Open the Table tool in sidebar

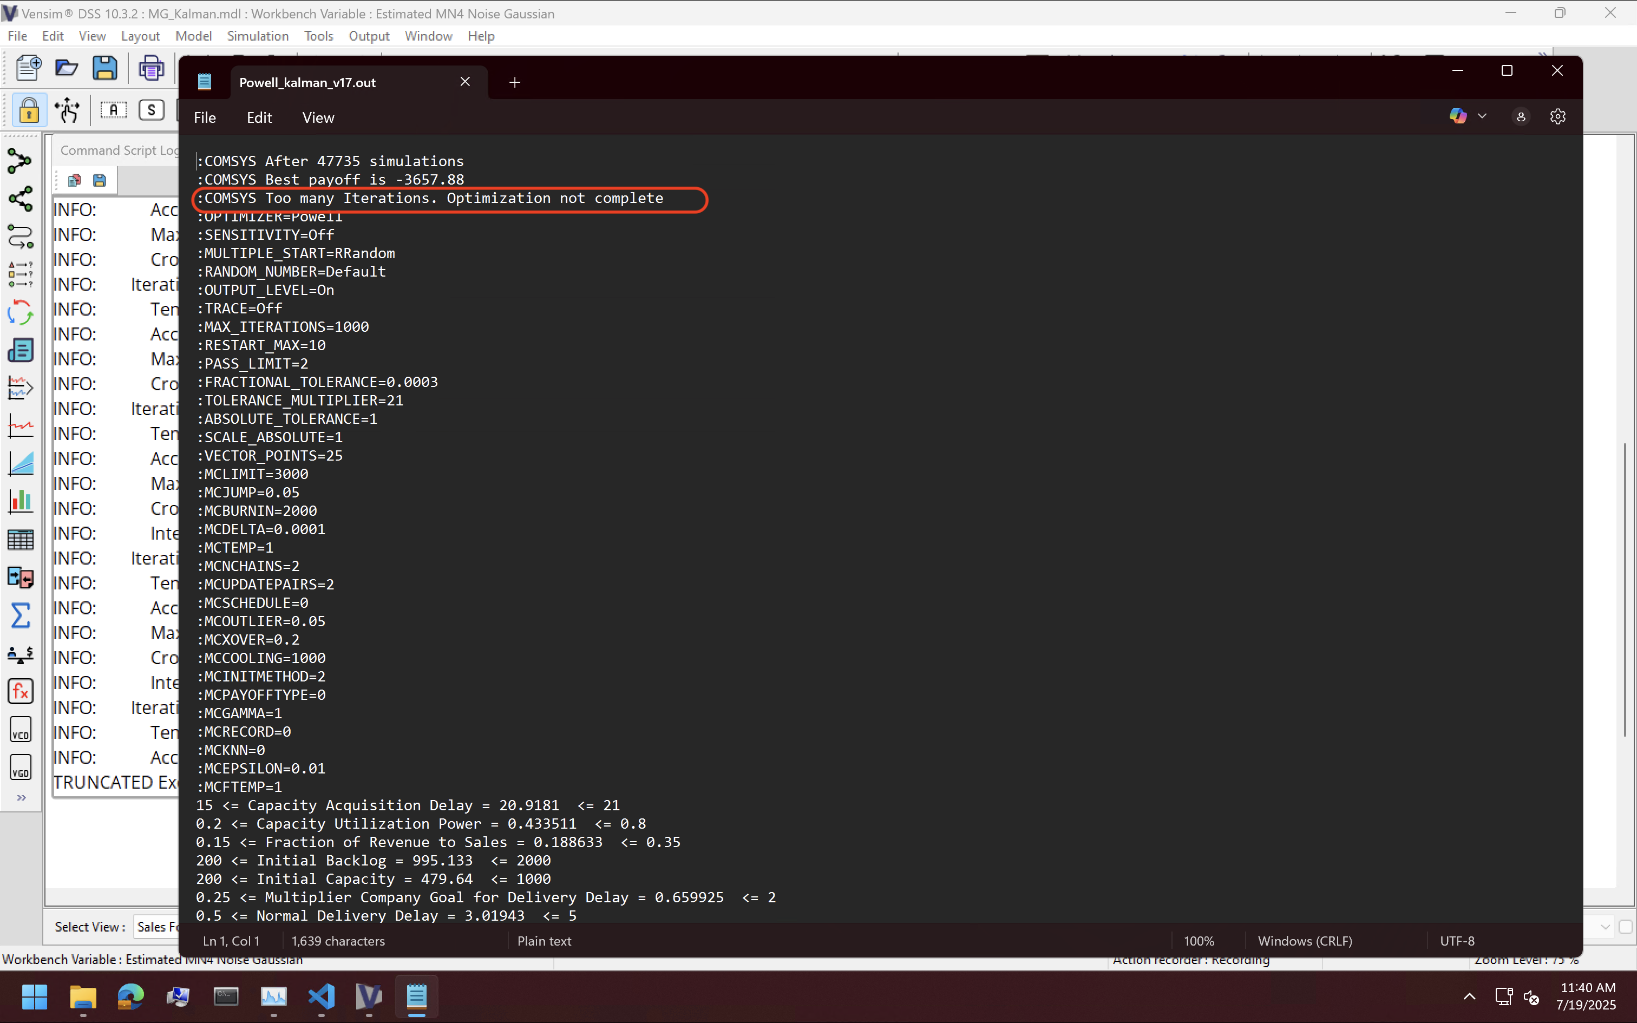click(x=20, y=540)
